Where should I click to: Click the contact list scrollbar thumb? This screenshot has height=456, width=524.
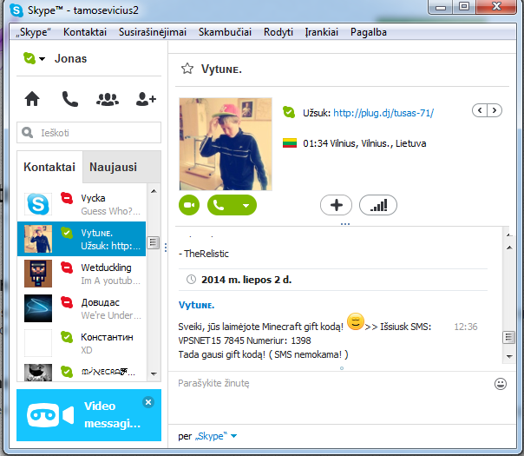(x=154, y=242)
